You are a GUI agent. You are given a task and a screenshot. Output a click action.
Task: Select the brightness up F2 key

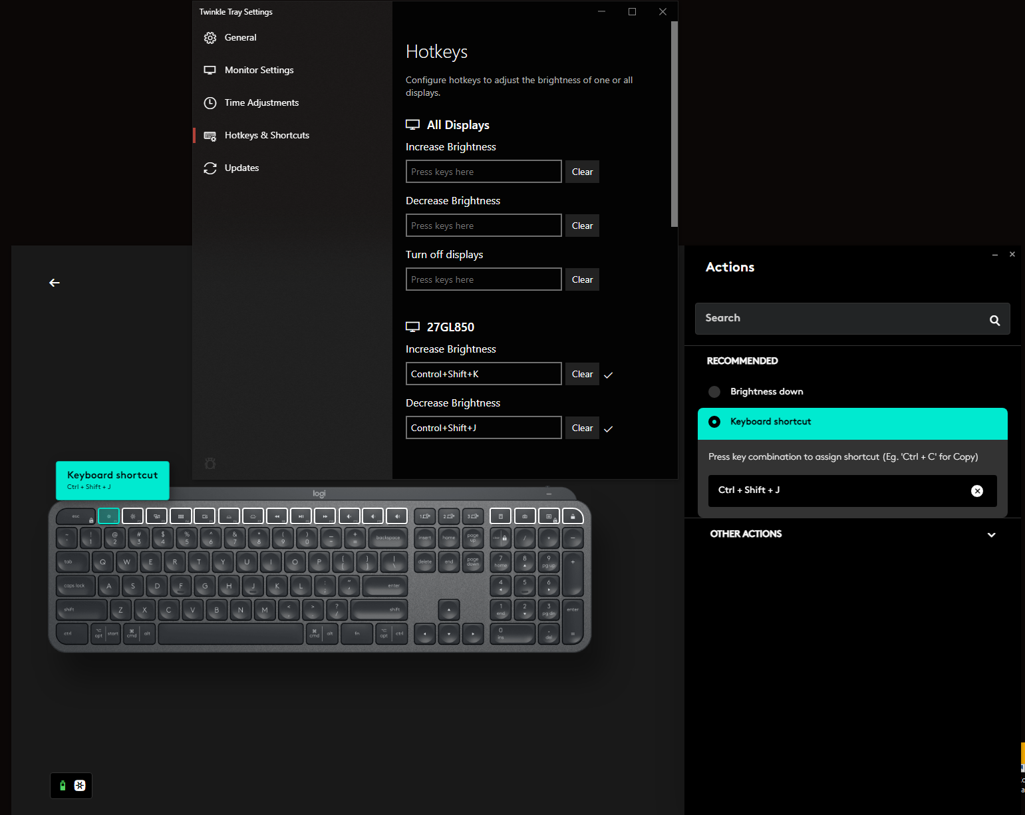click(133, 516)
